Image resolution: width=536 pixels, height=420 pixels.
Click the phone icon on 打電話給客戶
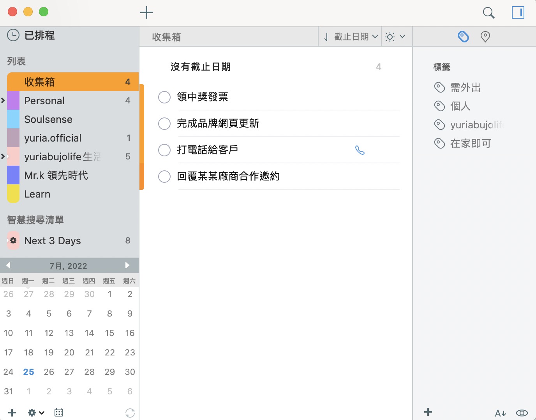tap(360, 150)
